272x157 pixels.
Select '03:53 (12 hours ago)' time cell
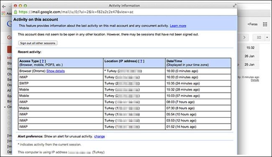tap(198, 121)
